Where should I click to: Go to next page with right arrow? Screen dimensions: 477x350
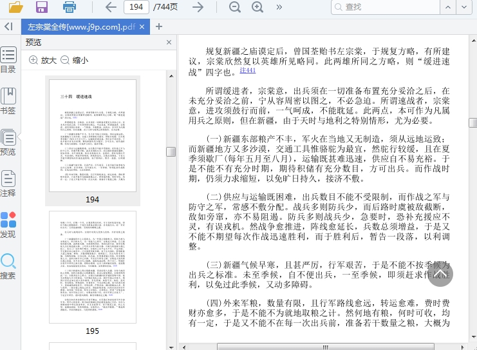(x=198, y=7)
